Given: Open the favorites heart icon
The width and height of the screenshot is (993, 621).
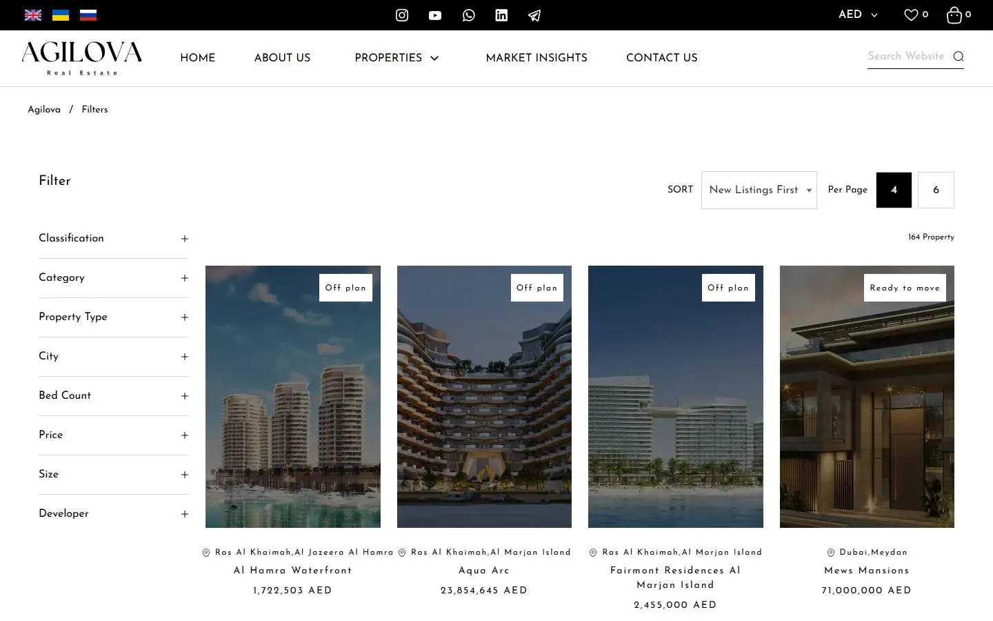Looking at the screenshot, I should click(x=911, y=14).
